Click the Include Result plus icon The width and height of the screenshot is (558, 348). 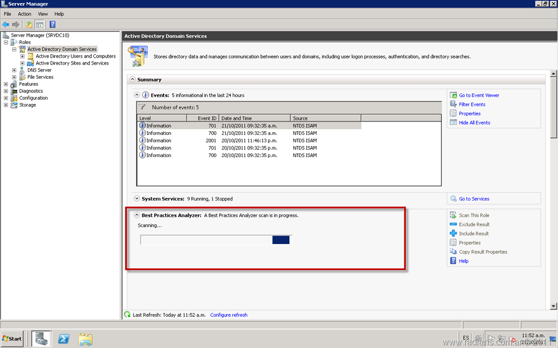tap(453, 233)
